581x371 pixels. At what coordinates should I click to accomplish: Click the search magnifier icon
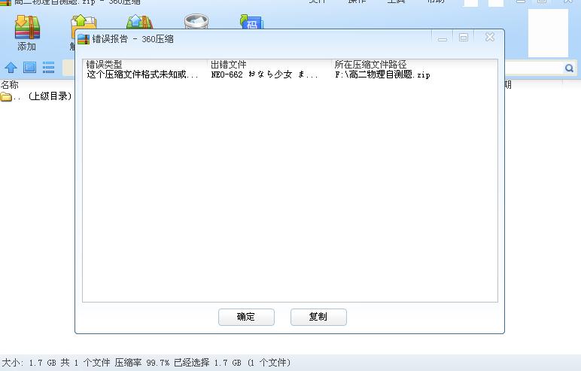(x=569, y=68)
